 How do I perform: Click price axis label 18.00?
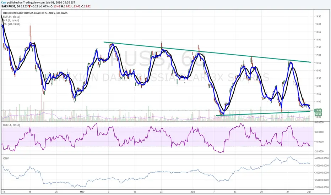tap(318, 40)
